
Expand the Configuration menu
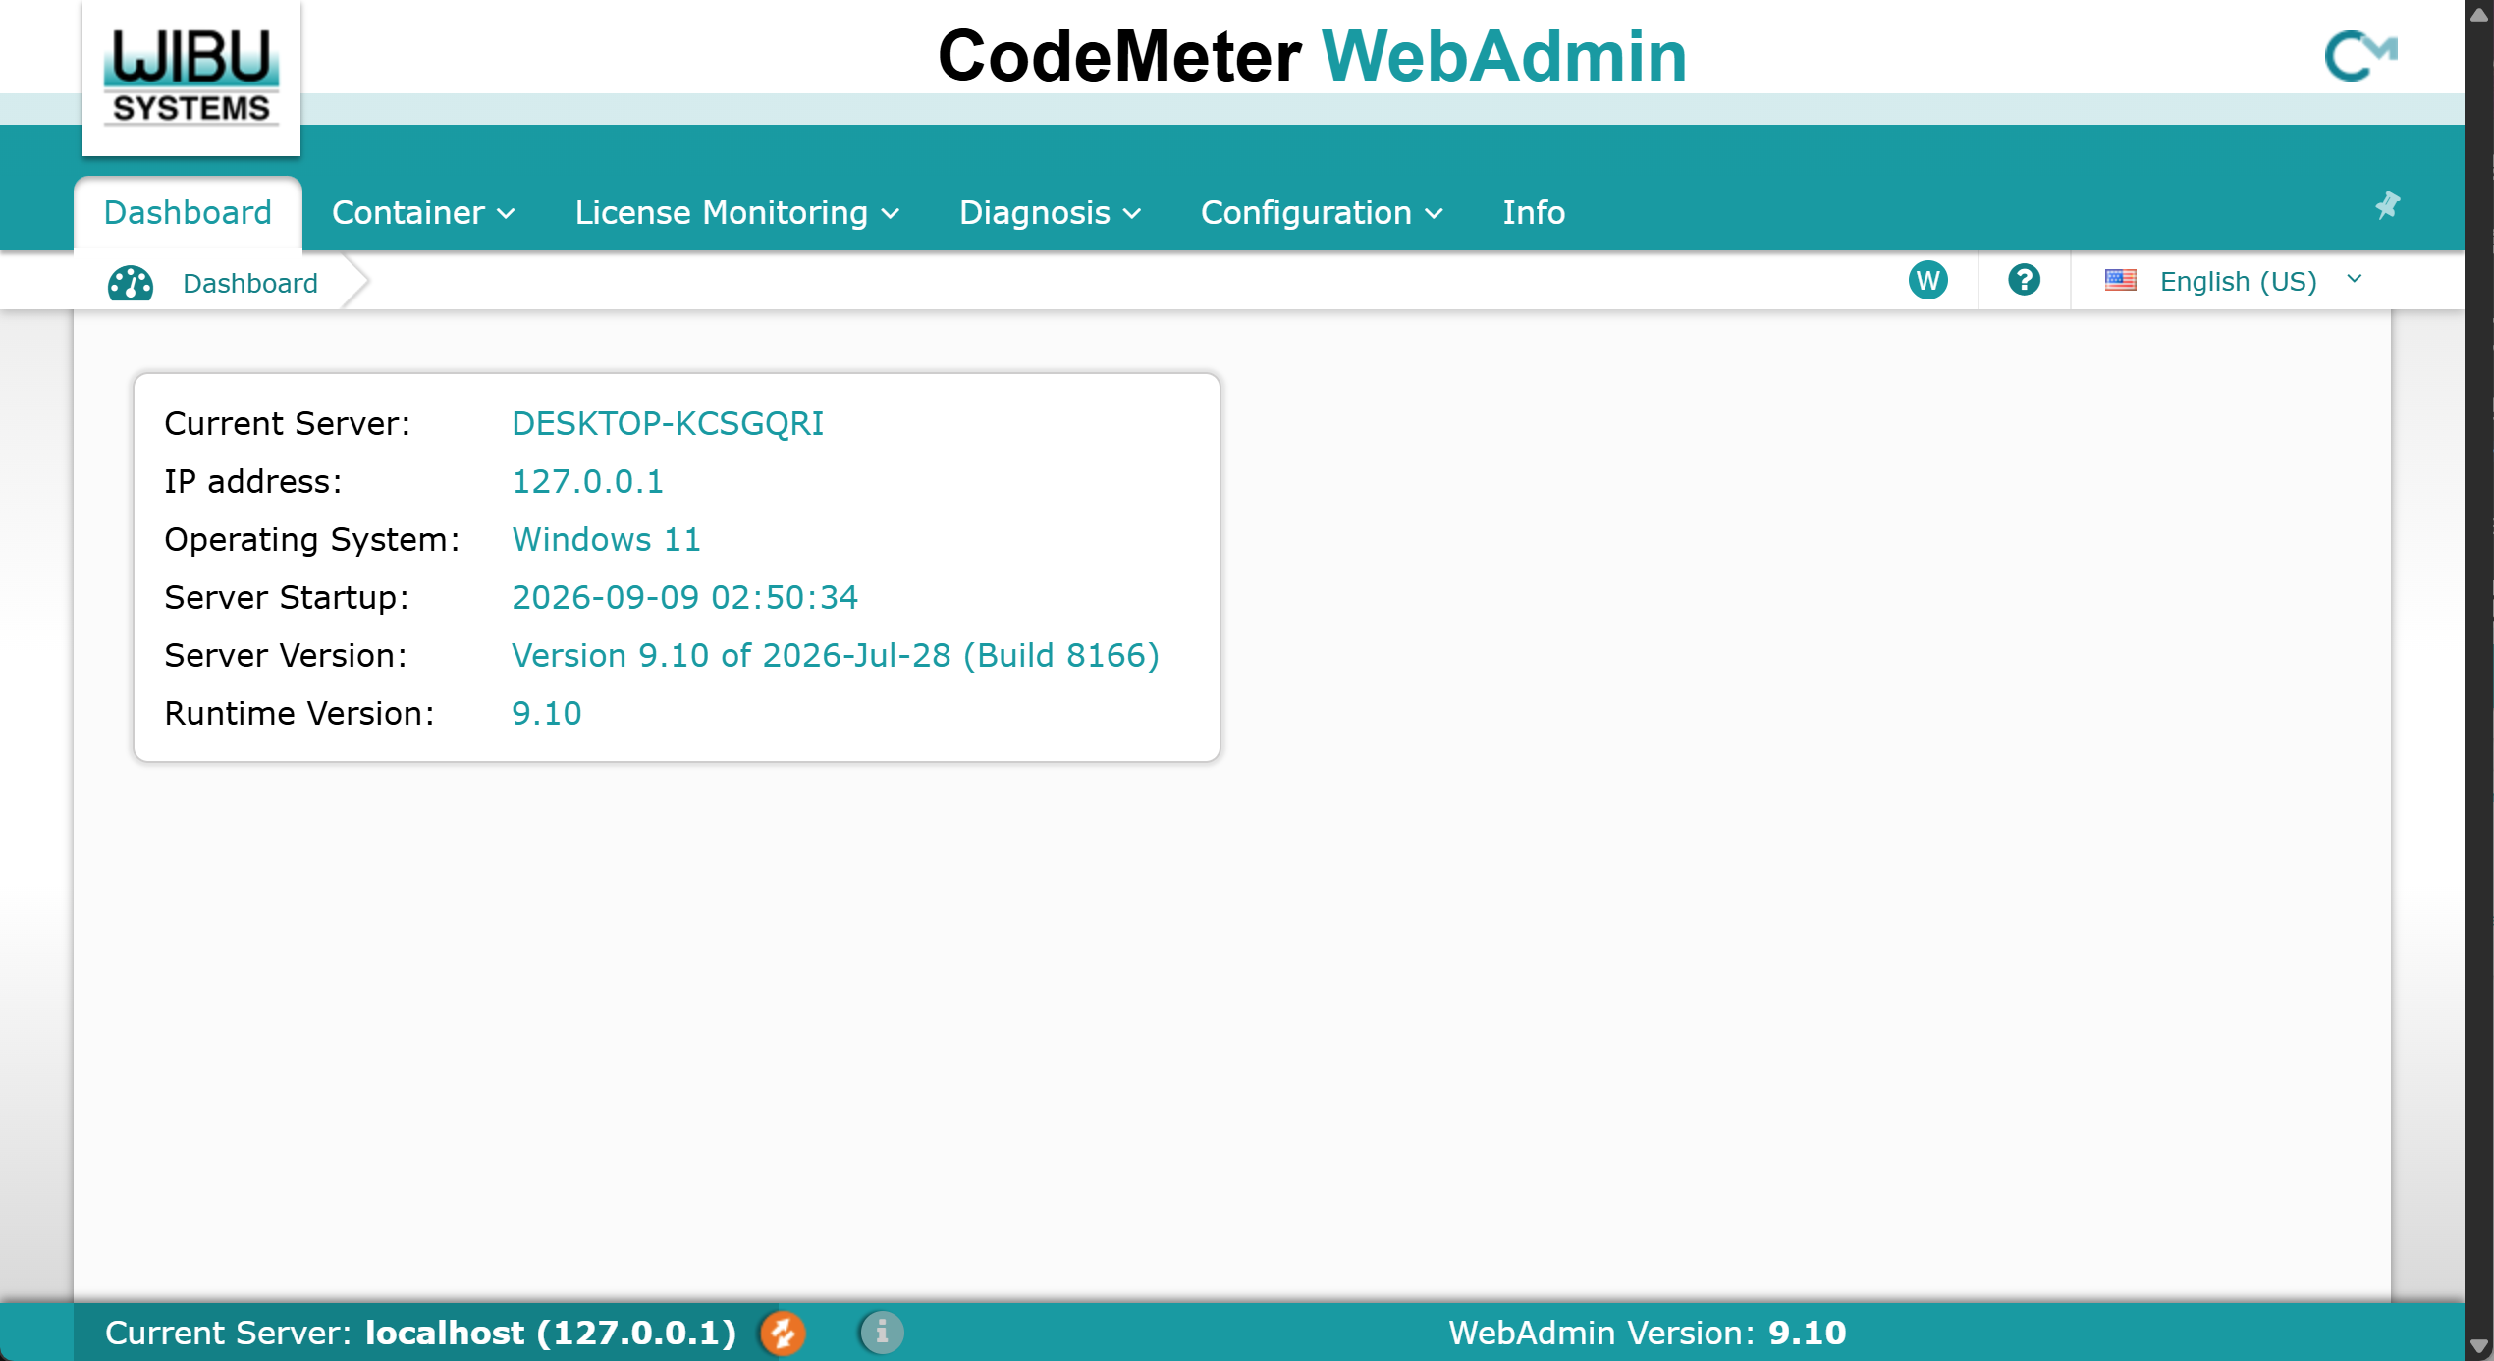coord(1322,212)
